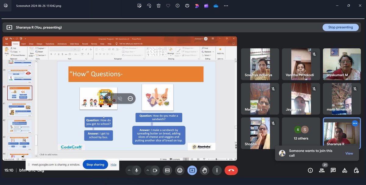Open Microsoft Designer from the Photos toolbar
366x185 pixels.
tap(197, 5)
